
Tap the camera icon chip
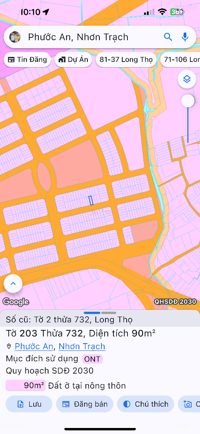pos(189,404)
